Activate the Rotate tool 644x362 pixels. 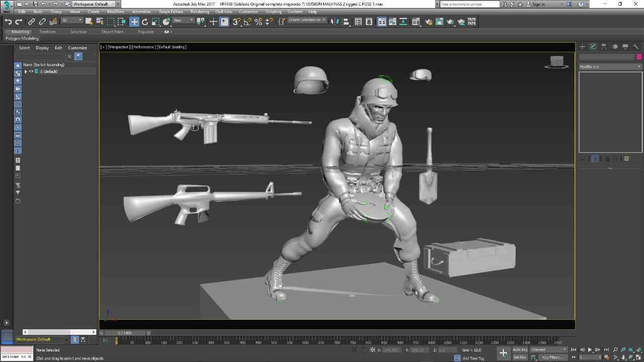[x=145, y=22]
